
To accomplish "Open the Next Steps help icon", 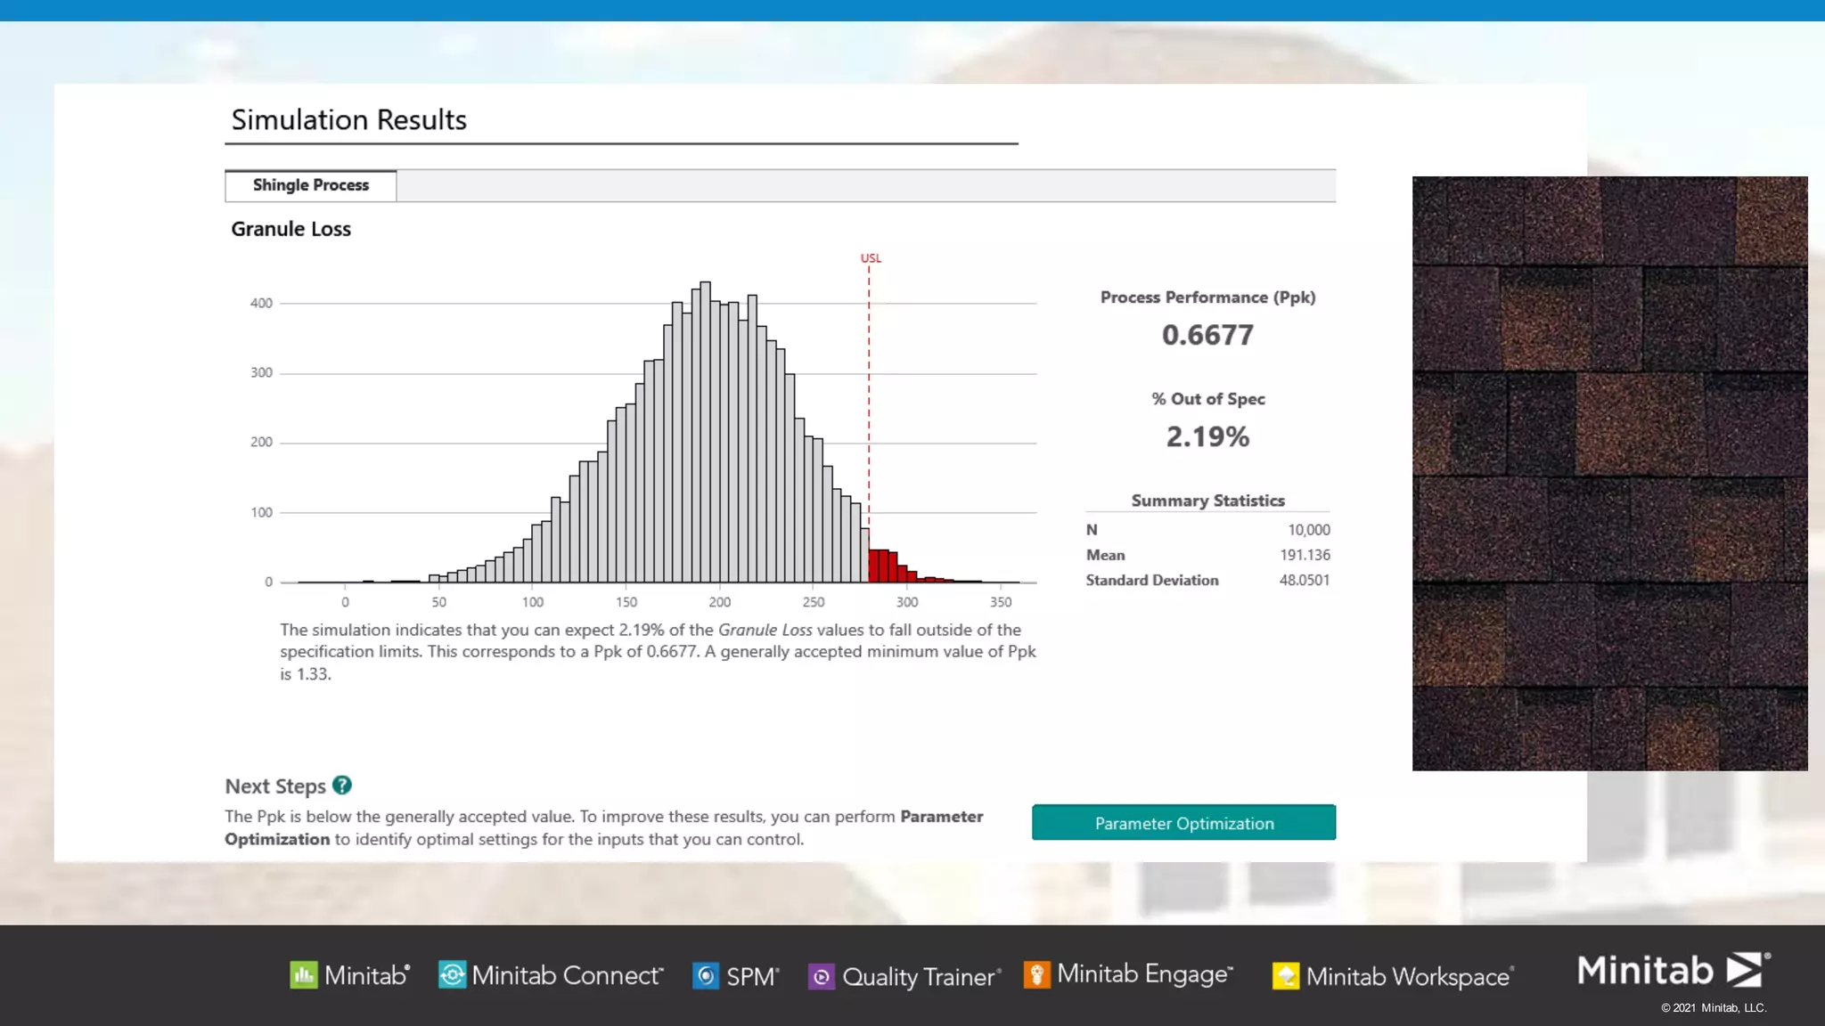I will [342, 786].
